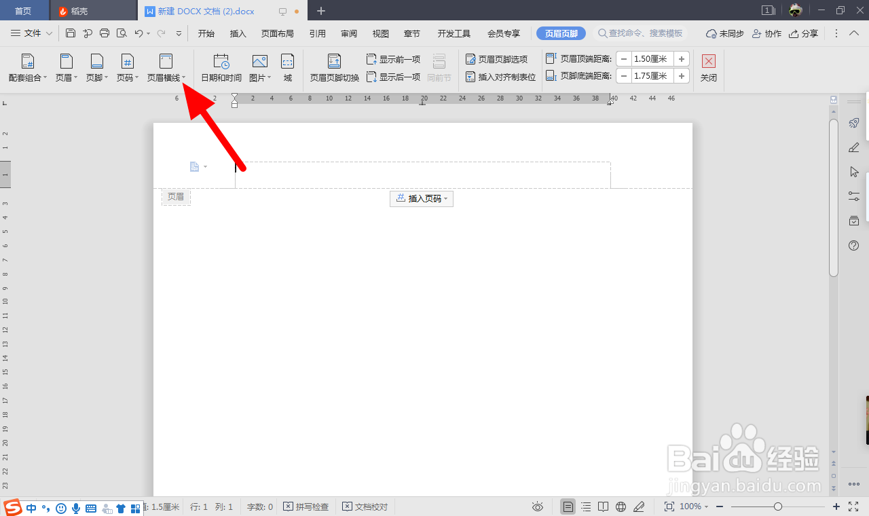Click the 分享 share button

pos(803,33)
